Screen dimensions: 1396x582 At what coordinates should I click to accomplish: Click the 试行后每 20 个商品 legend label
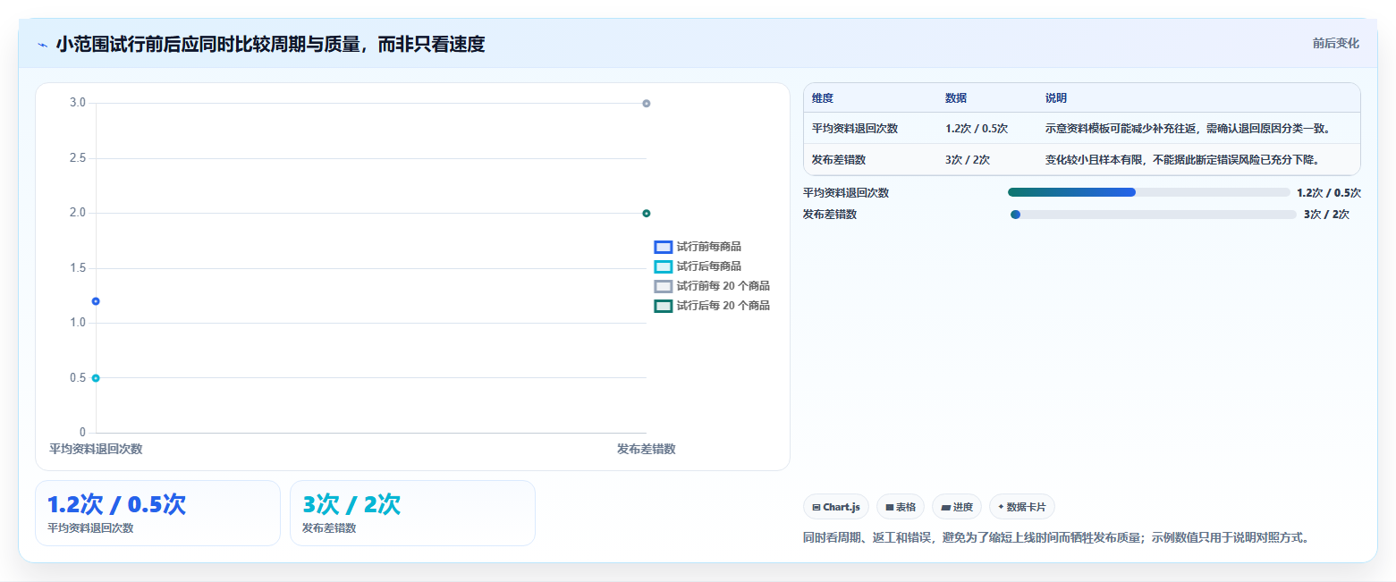click(x=723, y=306)
